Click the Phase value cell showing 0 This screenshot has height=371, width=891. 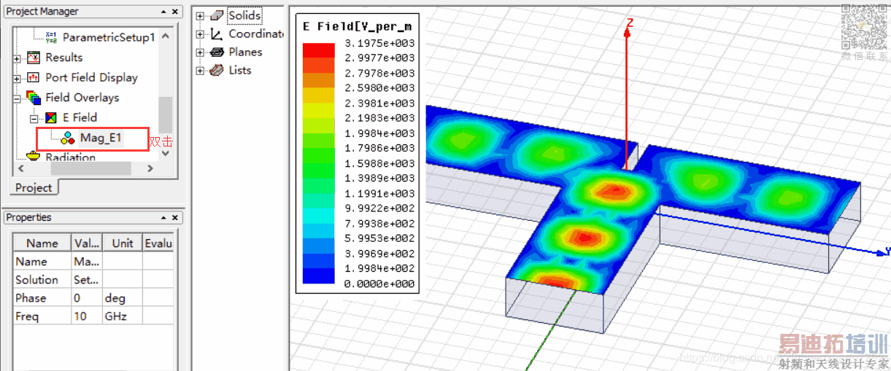click(x=87, y=298)
